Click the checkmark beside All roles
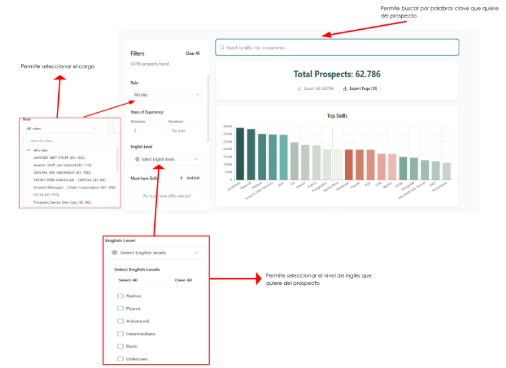The image size is (506, 368). tap(28, 149)
